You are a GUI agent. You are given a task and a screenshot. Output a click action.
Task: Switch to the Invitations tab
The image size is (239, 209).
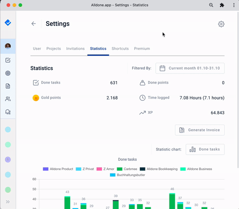[x=75, y=49]
